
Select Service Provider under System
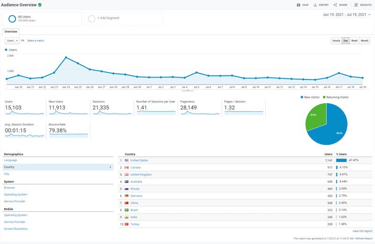pyautogui.click(x=15, y=201)
